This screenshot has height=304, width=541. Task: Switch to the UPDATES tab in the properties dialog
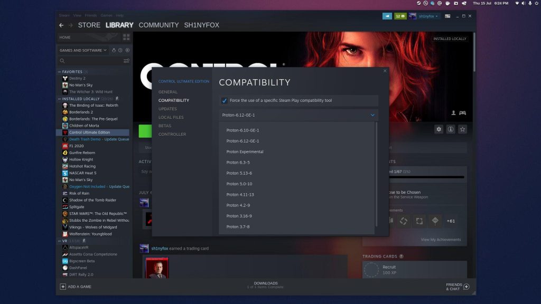[x=169, y=109]
